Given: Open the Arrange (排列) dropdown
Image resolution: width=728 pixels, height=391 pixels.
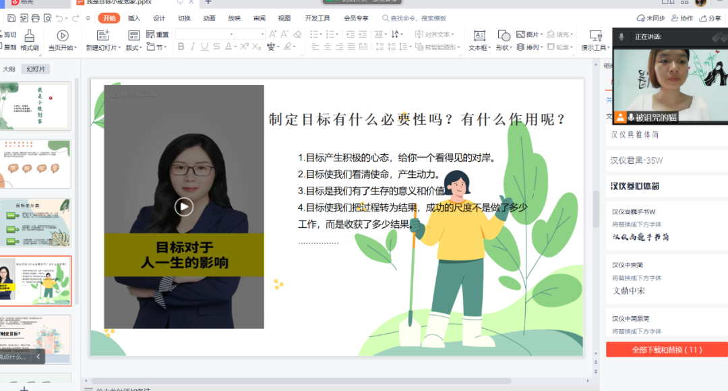Looking at the screenshot, I should tap(533, 47).
